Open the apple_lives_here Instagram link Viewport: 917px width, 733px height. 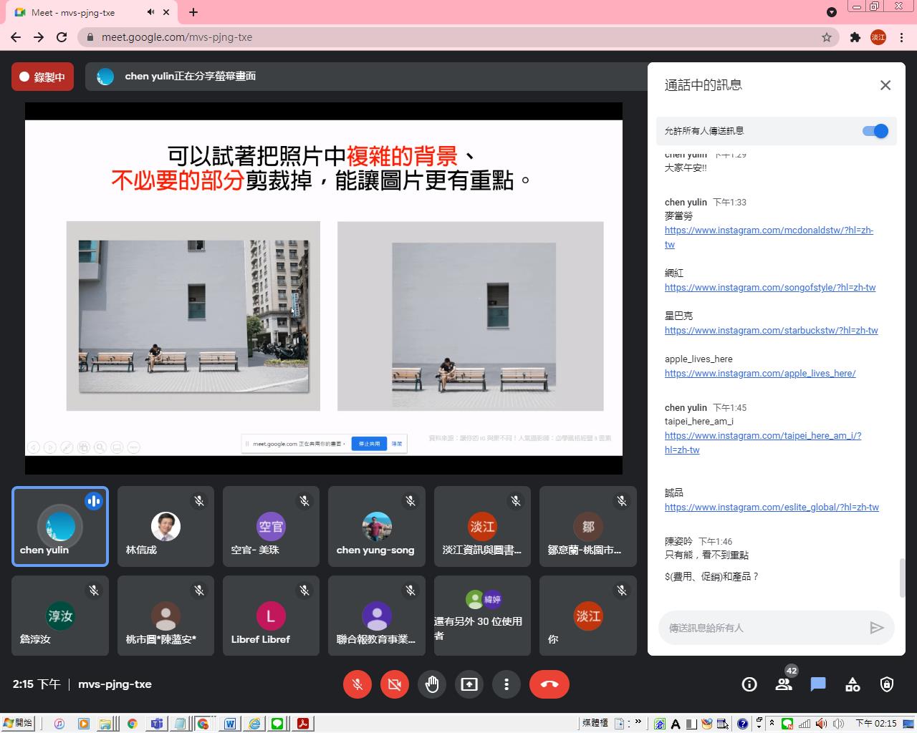coord(760,374)
